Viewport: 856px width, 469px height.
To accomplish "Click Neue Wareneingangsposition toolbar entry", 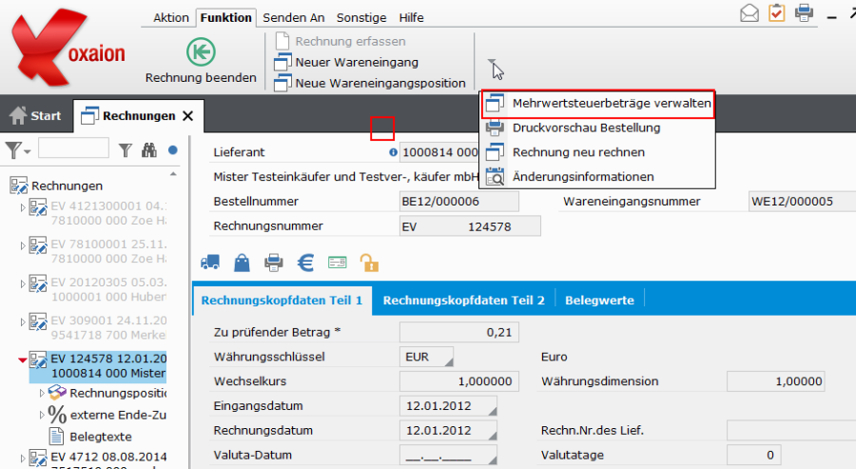I will coord(370,83).
